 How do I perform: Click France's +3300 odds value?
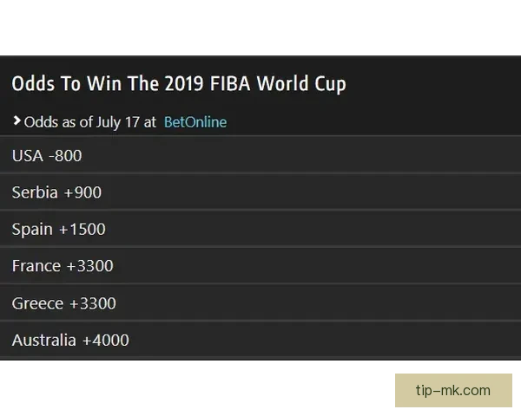(89, 266)
